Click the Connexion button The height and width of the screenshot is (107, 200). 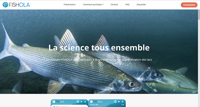click(189, 5)
